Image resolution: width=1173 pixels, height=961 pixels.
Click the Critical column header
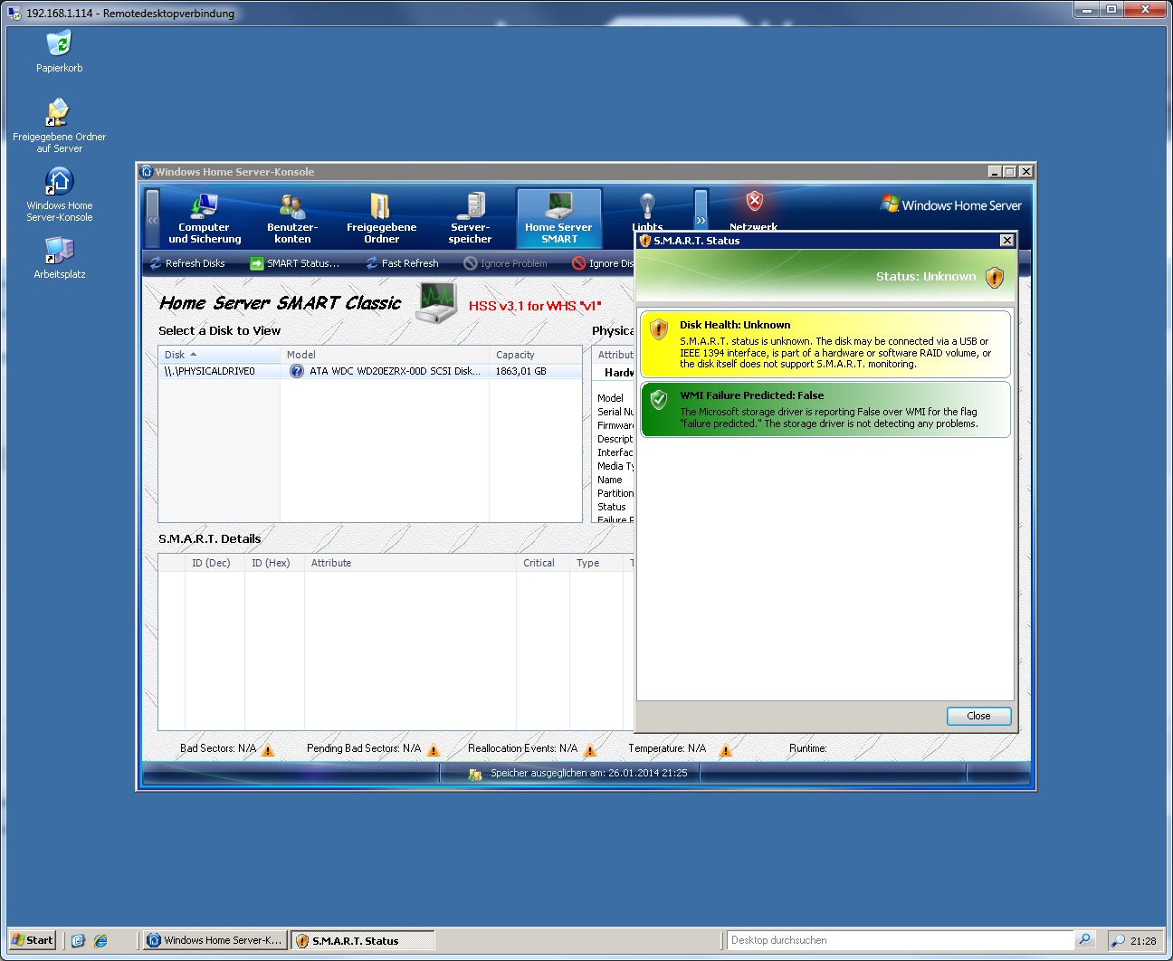(543, 563)
